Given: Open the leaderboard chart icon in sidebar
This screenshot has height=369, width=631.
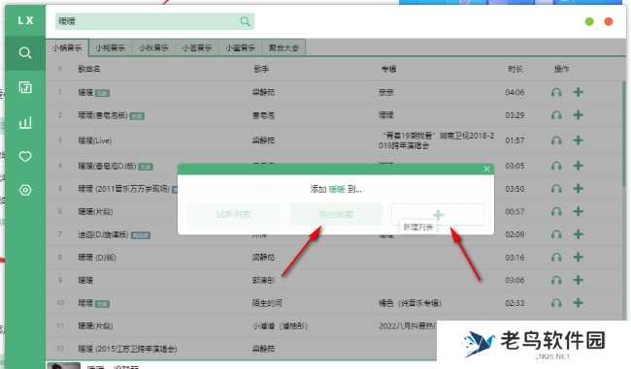Looking at the screenshot, I should coord(25,122).
